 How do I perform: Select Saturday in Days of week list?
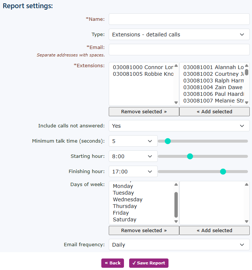tap(125, 219)
